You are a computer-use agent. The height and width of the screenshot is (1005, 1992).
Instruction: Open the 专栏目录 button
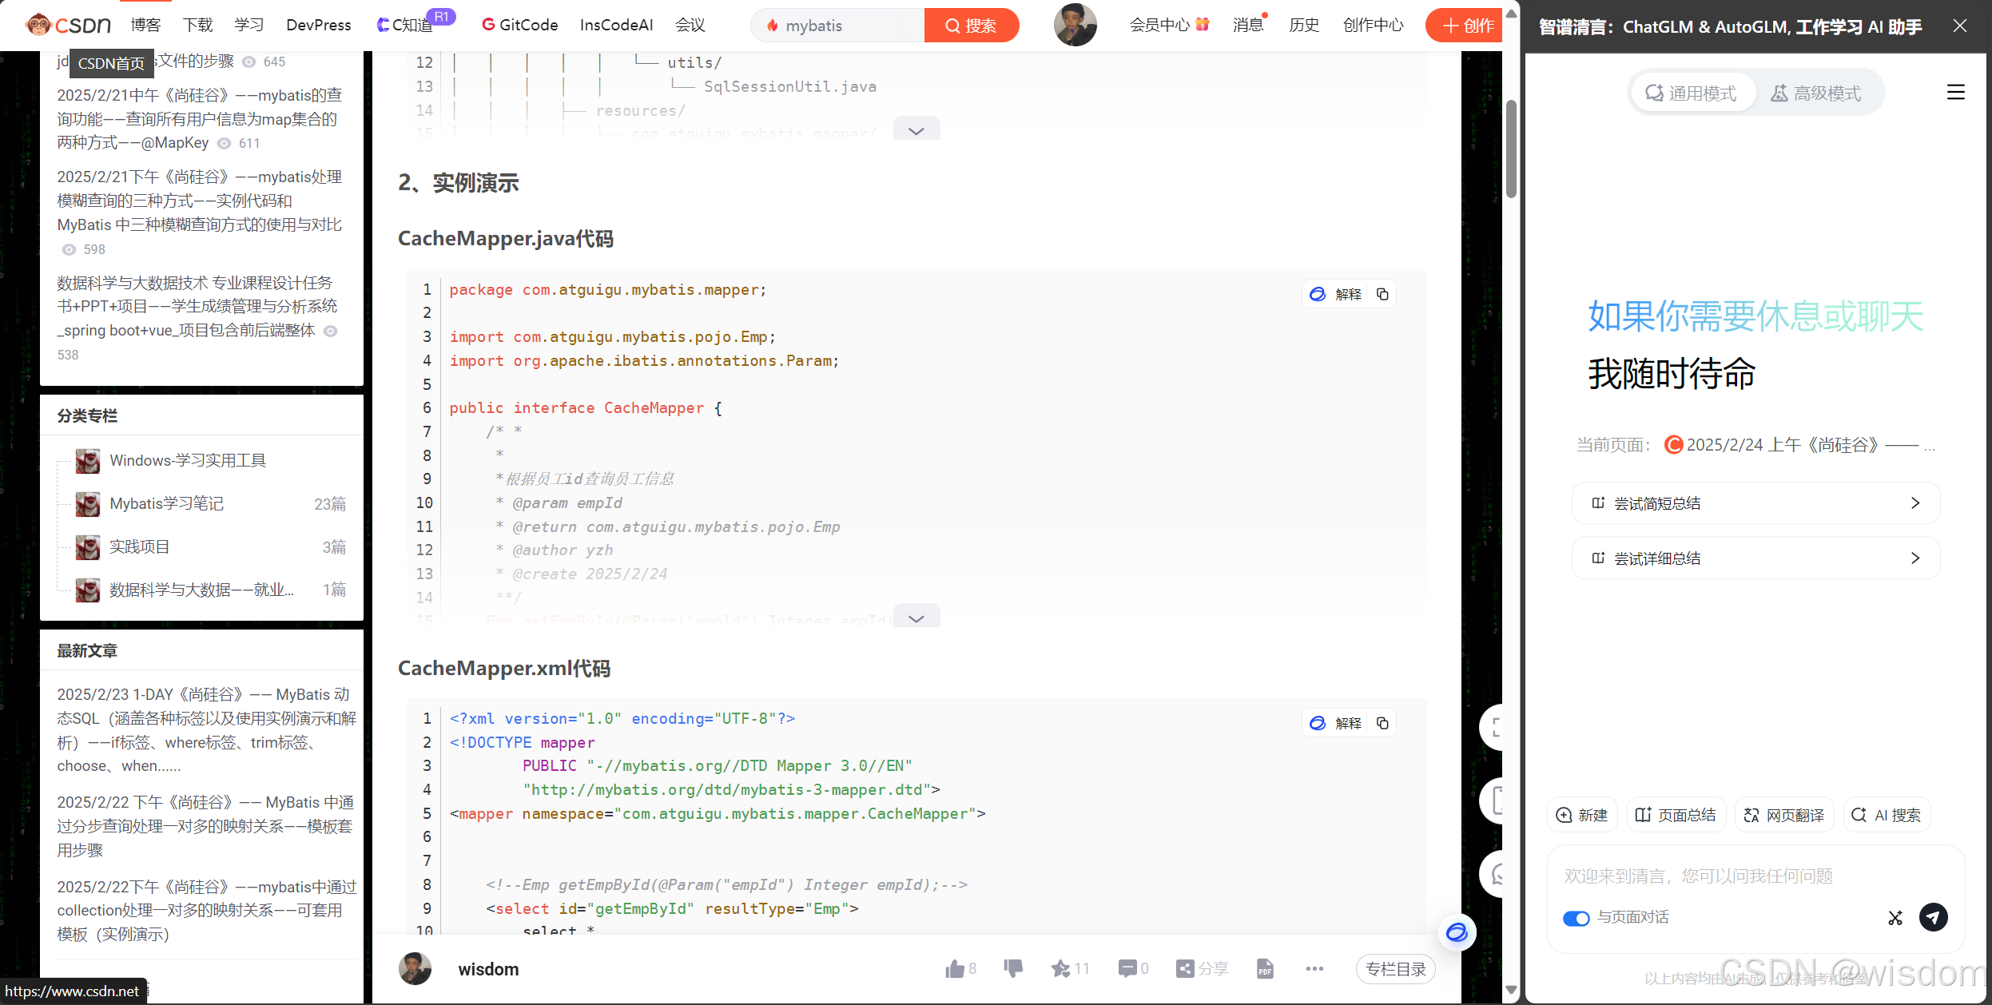click(x=1395, y=969)
